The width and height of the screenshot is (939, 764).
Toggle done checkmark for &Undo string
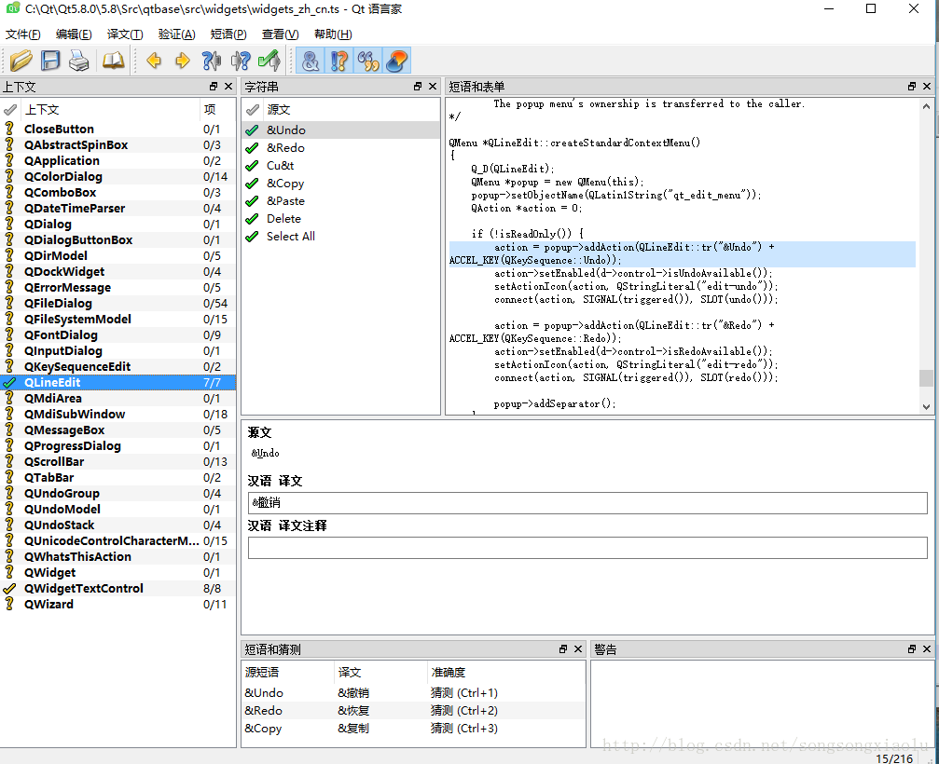point(252,130)
